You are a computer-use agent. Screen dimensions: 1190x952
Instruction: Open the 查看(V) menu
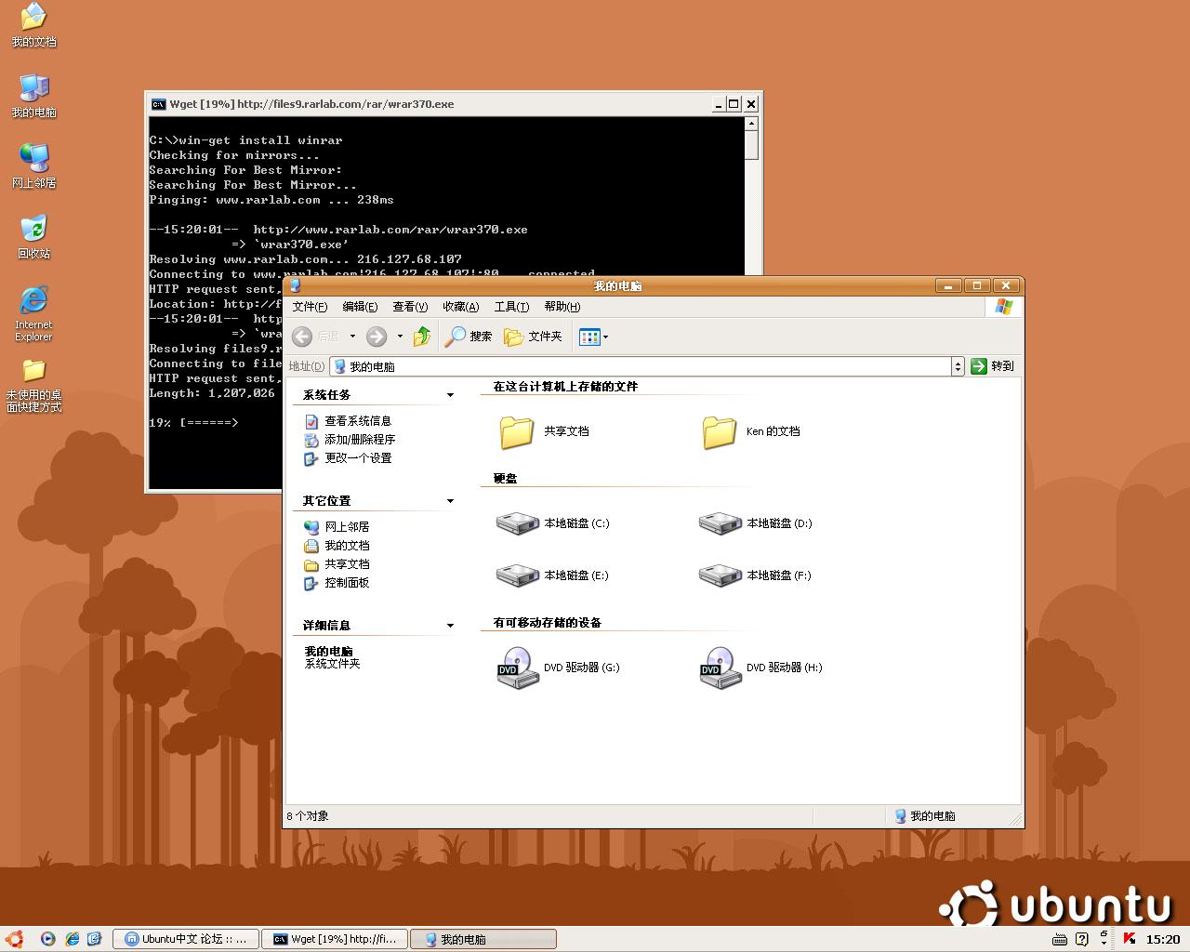pos(410,307)
